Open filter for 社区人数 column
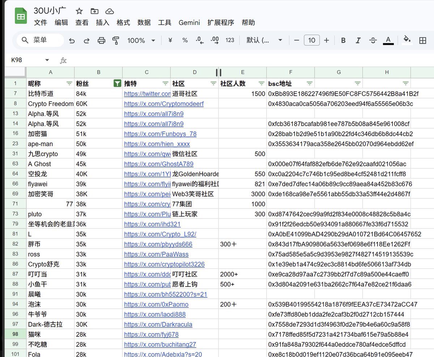This screenshot has width=434, height=357. pyautogui.click(x=261, y=83)
